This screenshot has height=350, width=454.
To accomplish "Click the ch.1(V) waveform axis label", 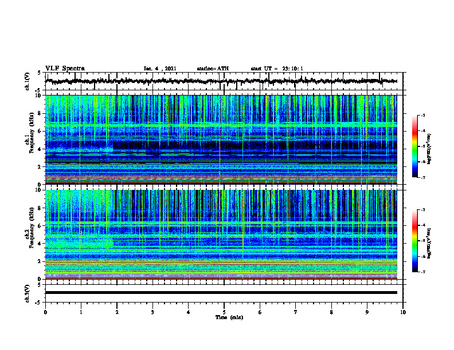I will [27, 81].
